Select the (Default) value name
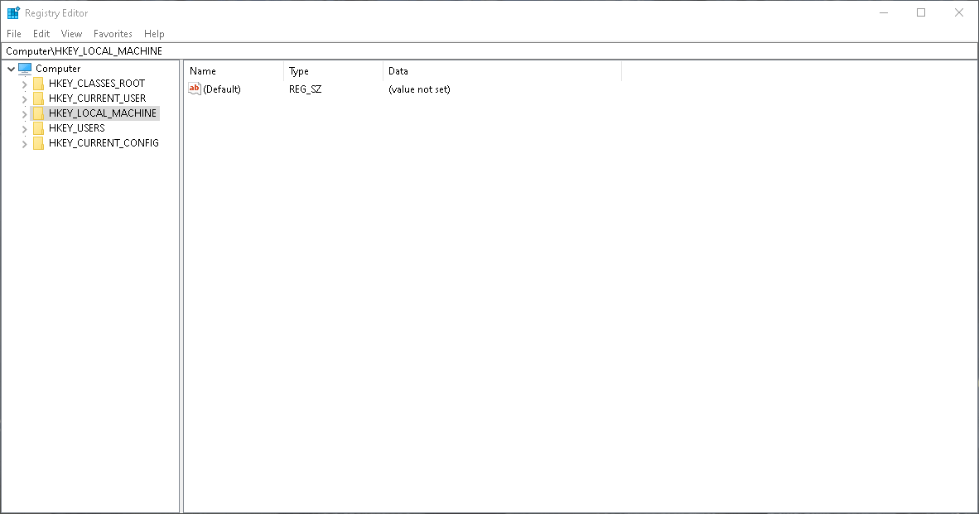This screenshot has width=979, height=514. 222,89
